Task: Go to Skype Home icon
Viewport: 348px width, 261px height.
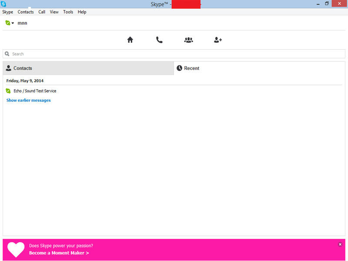Action: [x=130, y=40]
